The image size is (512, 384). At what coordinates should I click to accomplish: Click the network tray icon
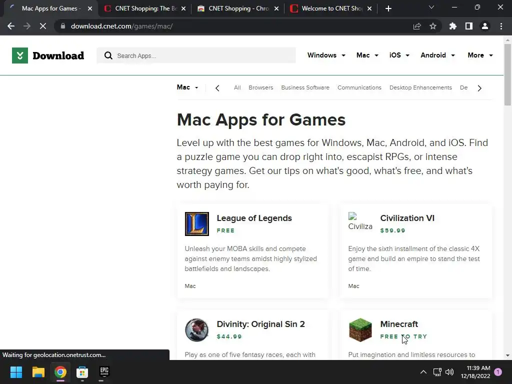[x=437, y=372]
